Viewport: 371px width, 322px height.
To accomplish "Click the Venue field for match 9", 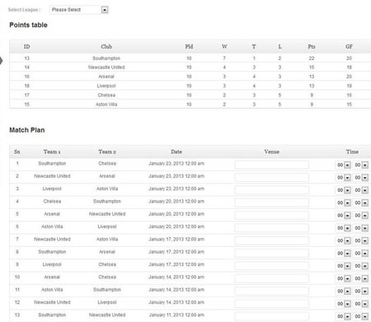I will 271,266.
